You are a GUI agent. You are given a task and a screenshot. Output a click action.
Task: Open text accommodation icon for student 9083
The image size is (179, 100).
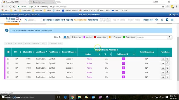(163, 68)
